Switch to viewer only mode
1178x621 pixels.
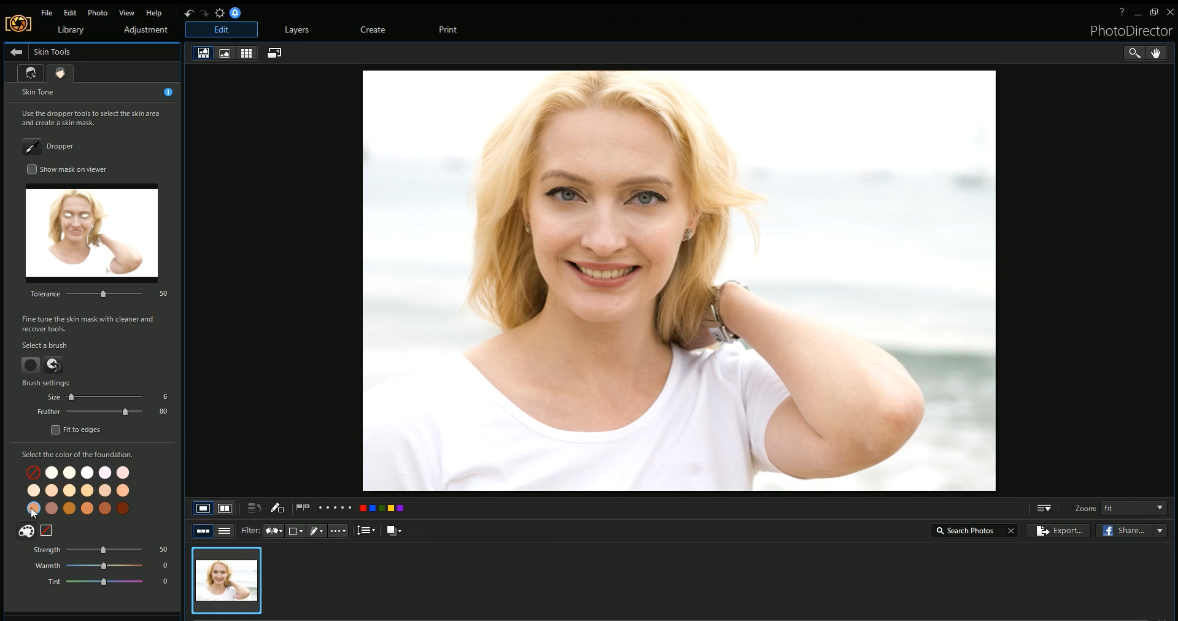point(225,53)
